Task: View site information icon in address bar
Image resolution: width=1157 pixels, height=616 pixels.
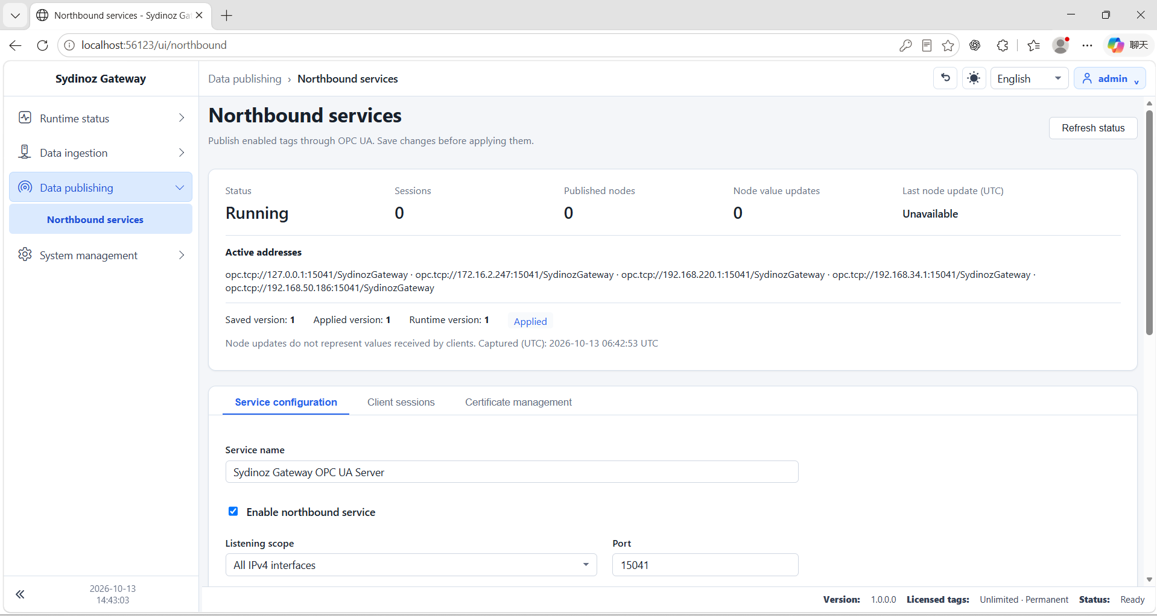Action: (x=69, y=45)
